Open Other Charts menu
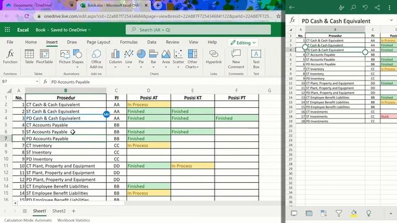Image resolution: width=397 pixels, height=223 pixels. 192,59
